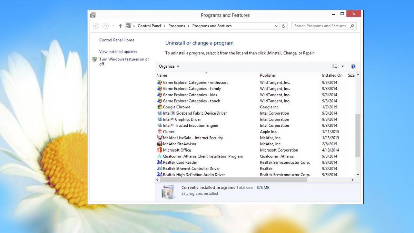Click the Realtek High Definition Audio icon
The height and width of the screenshot is (233, 414).
pos(160,175)
